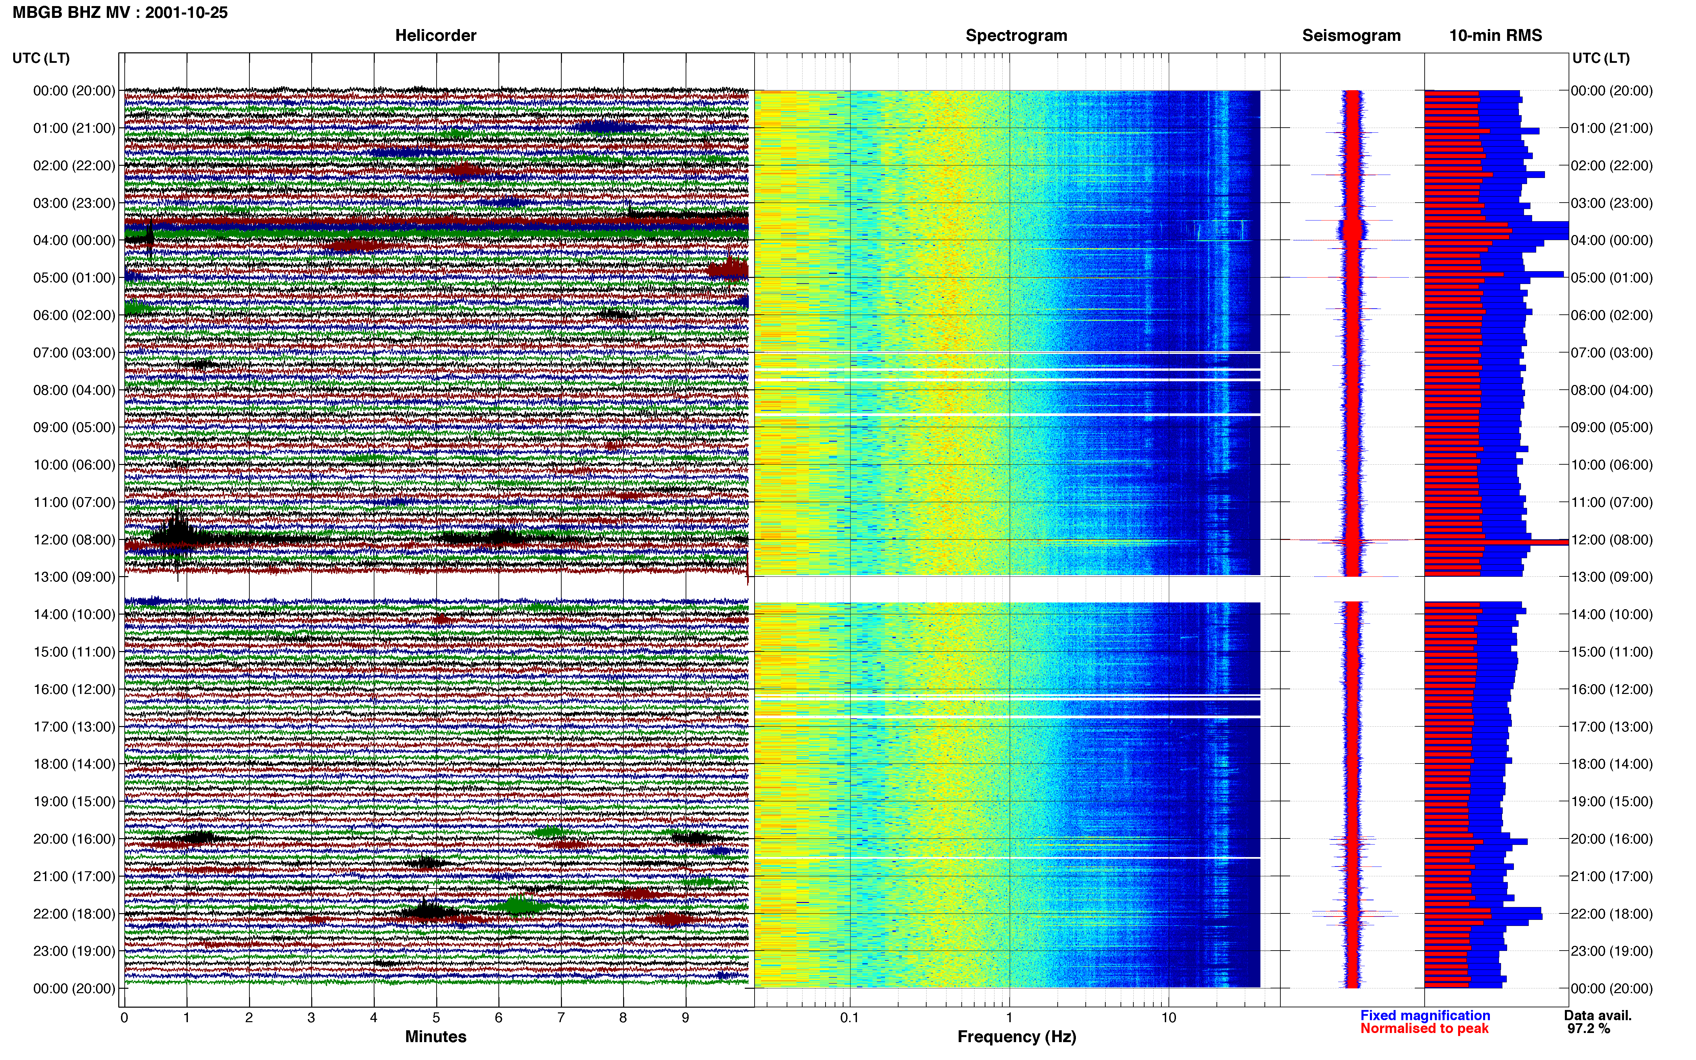Click 06:00 (02:00) on the RMS time axis
Viewport: 1696px width, 1060px height.
coord(1612,315)
